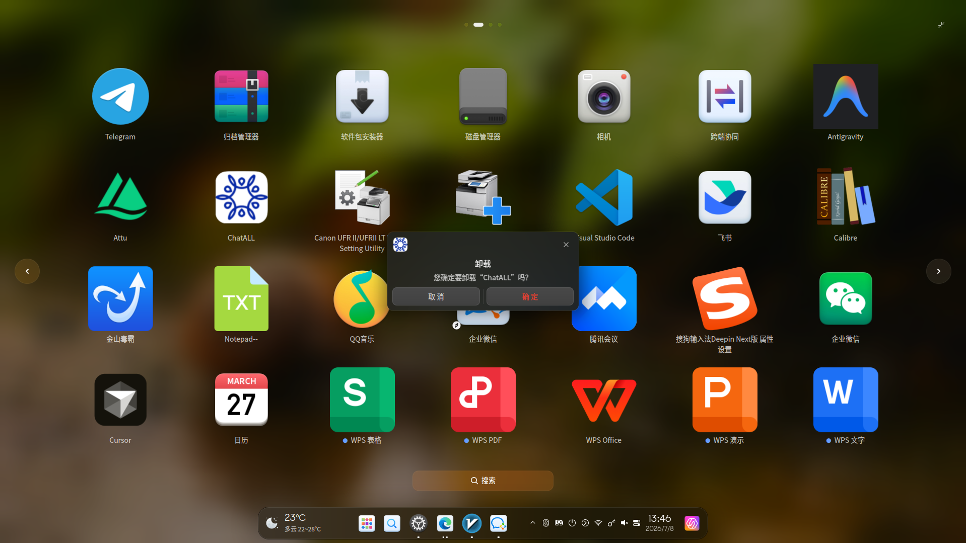Launch the 相机 camera app
The height and width of the screenshot is (543, 966).
tap(604, 97)
